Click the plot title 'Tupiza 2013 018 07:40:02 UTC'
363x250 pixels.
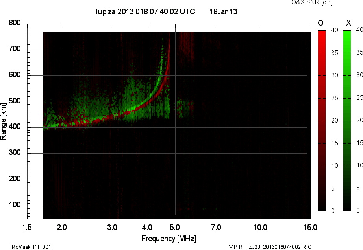click(145, 11)
